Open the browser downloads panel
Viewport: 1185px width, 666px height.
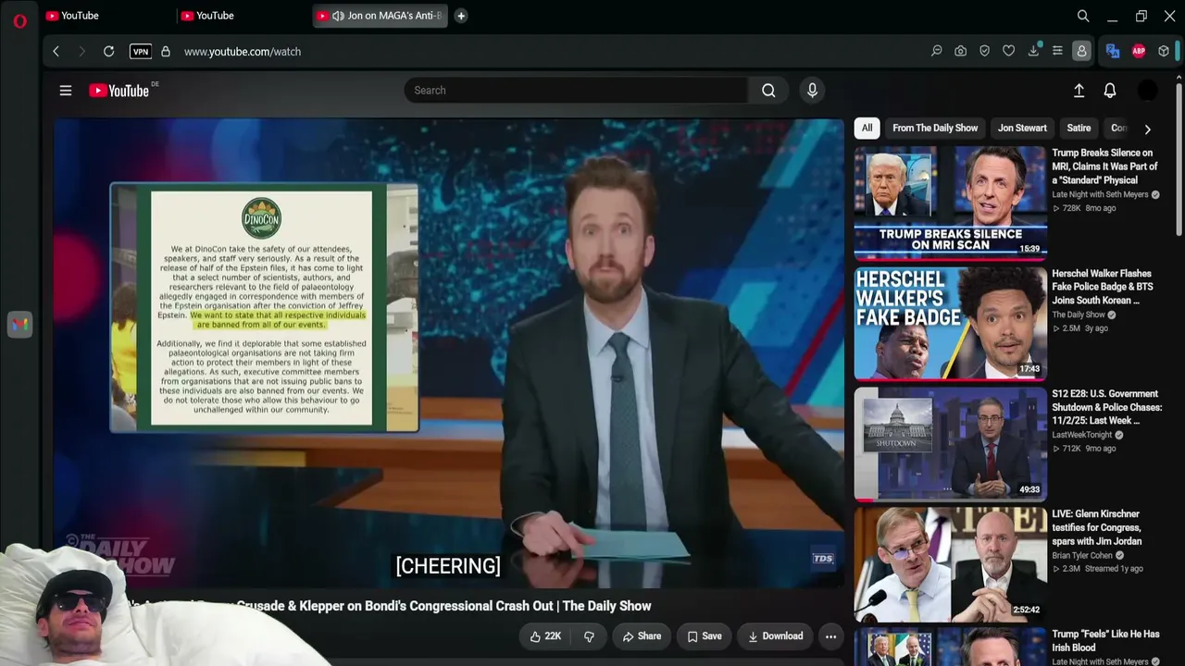pyautogui.click(x=1033, y=51)
